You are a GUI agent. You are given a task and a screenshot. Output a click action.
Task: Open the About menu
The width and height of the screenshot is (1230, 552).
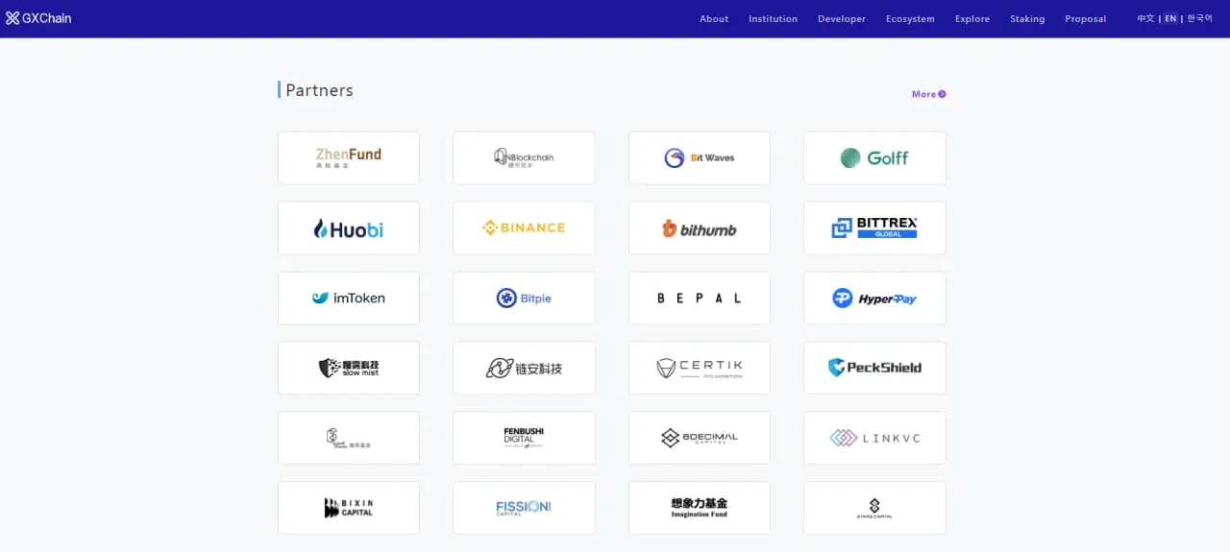tap(714, 19)
